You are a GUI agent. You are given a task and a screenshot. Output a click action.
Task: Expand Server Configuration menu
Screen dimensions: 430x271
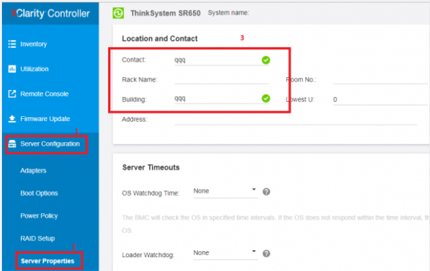50,144
